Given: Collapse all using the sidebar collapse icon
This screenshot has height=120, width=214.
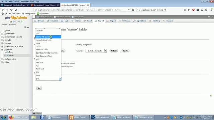Looking at the screenshot, I should pyautogui.click(x=25, y=27).
